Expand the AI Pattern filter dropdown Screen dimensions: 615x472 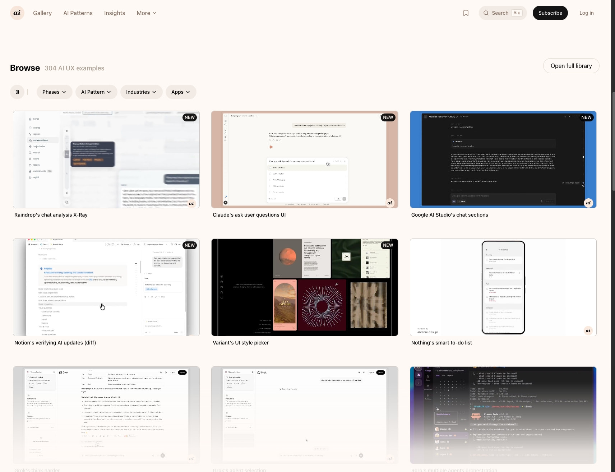(96, 92)
